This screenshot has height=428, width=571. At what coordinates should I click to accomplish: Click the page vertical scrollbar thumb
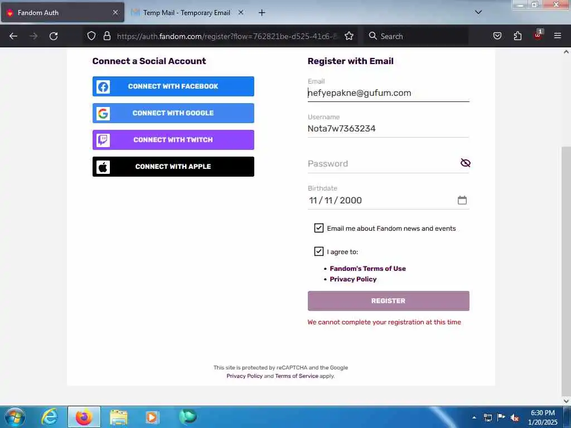pyautogui.click(x=566, y=271)
